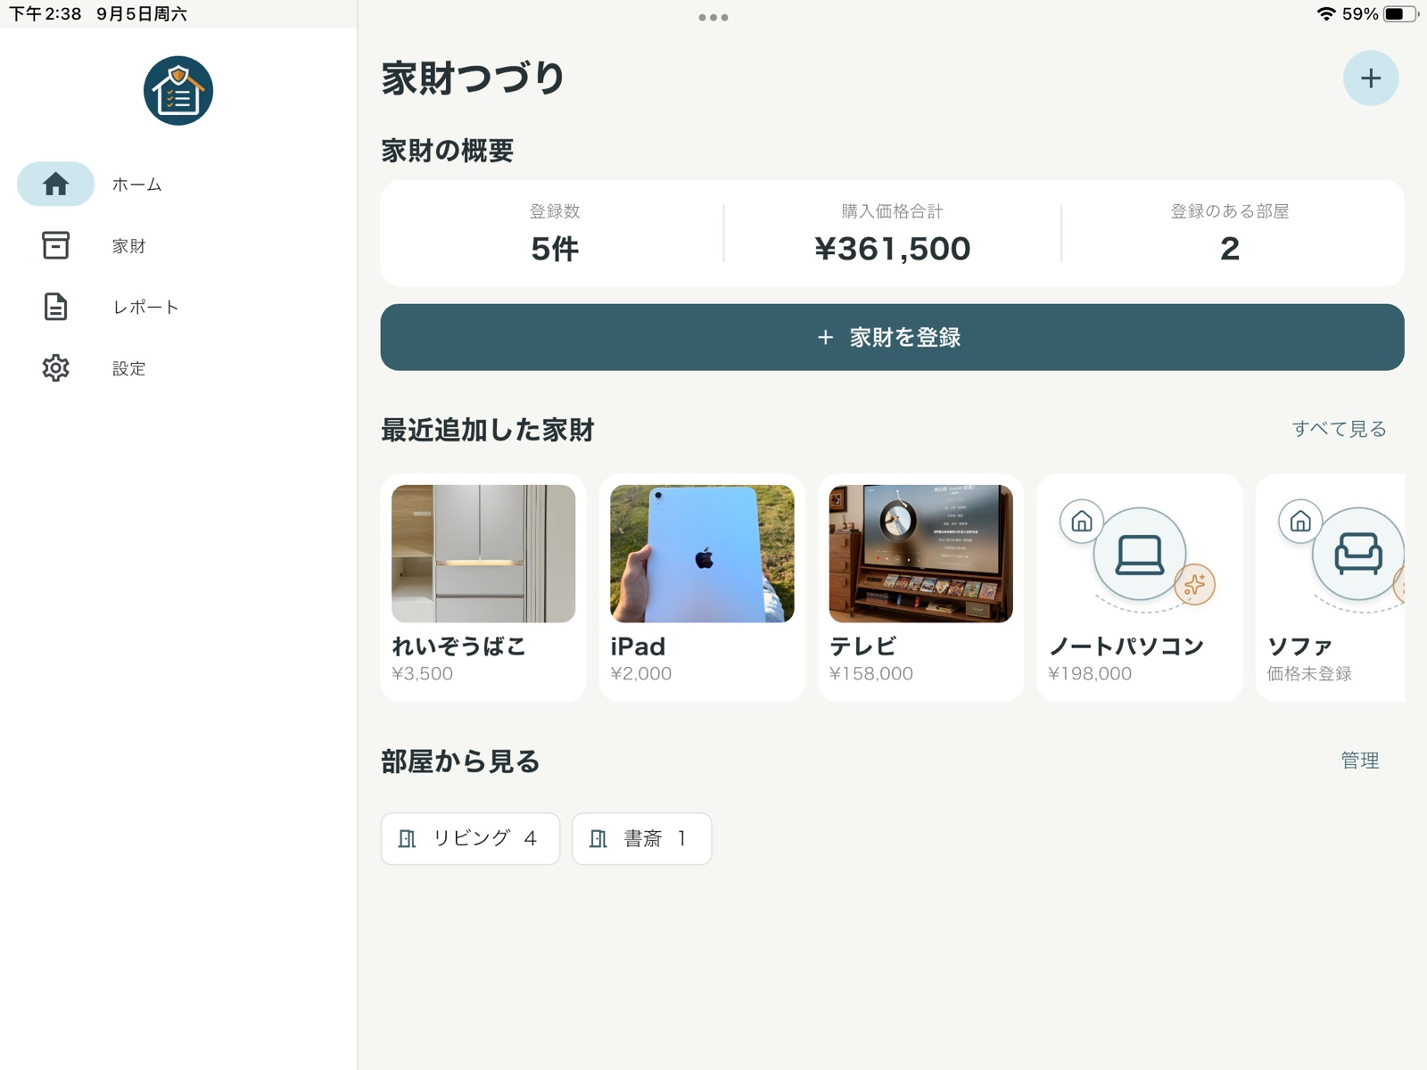Tap the 価格未登録 label
This screenshot has height=1070, width=1427.
point(1309,674)
